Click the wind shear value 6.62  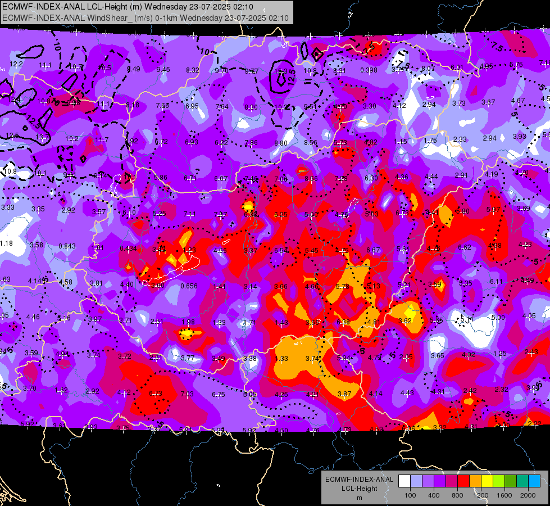click(x=465, y=247)
